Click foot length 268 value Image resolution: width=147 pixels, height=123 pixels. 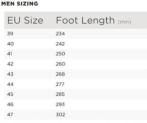pos(60,74)
